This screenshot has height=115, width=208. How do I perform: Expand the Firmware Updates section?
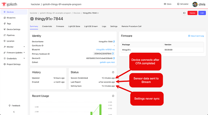pos(24,53)
